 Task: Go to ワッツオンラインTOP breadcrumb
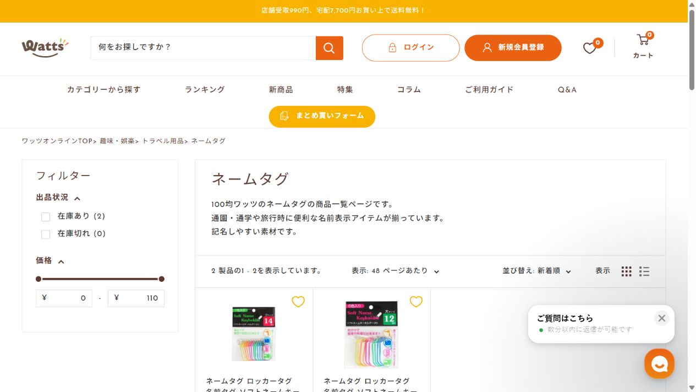pos(57,141)
